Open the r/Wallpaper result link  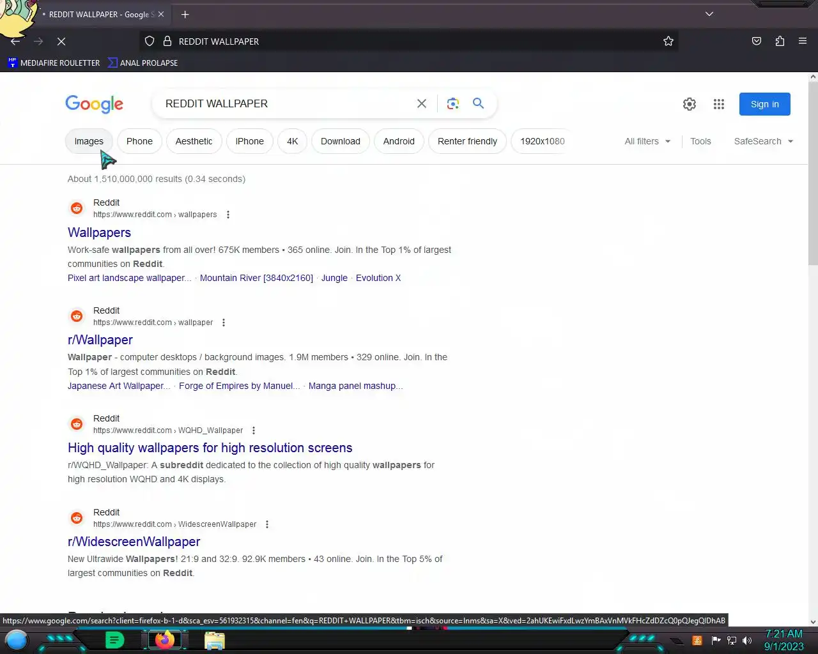click(x=100, y=340)
